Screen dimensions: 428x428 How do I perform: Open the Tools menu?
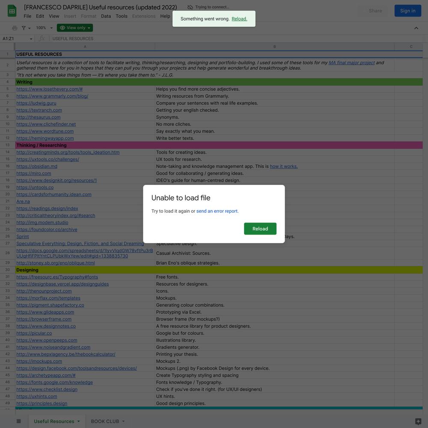pyautogui.click(x=122, y=16)
